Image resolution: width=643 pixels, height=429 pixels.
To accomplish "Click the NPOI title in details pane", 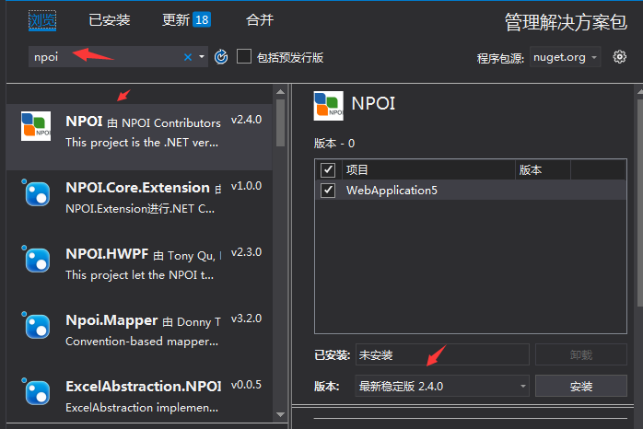I will click(x=373, y=103).
